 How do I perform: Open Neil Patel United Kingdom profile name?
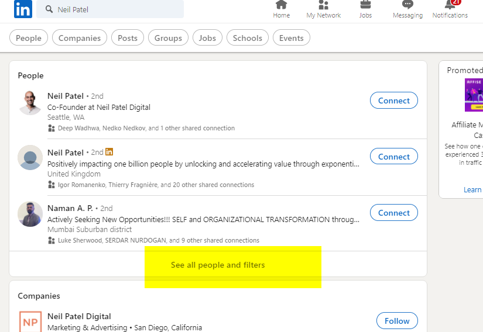pyautogui.click(x=66, y=153)
